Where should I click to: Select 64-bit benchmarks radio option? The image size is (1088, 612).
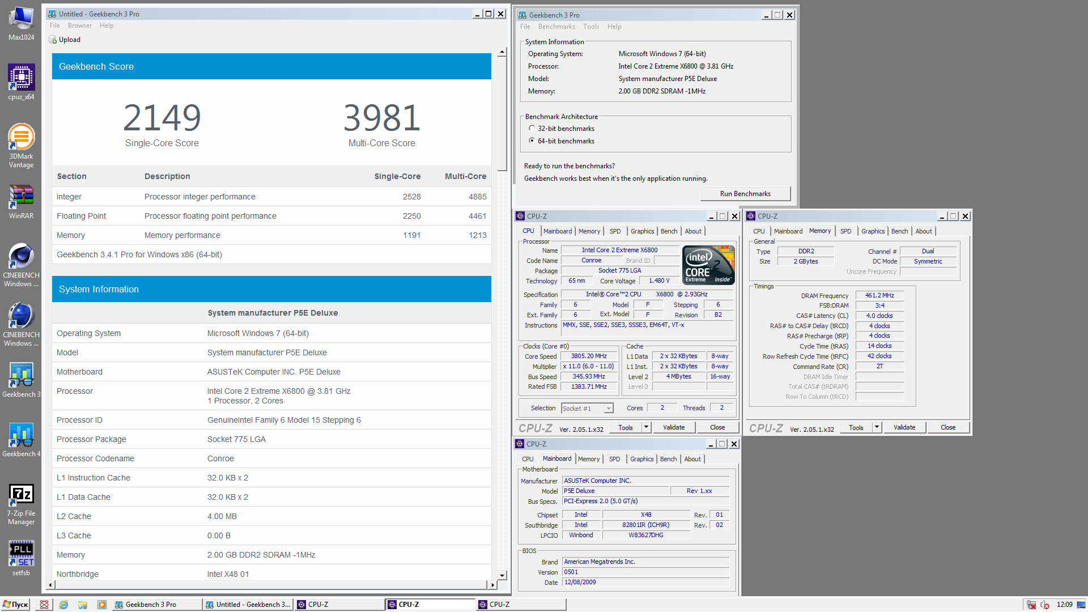532,141
